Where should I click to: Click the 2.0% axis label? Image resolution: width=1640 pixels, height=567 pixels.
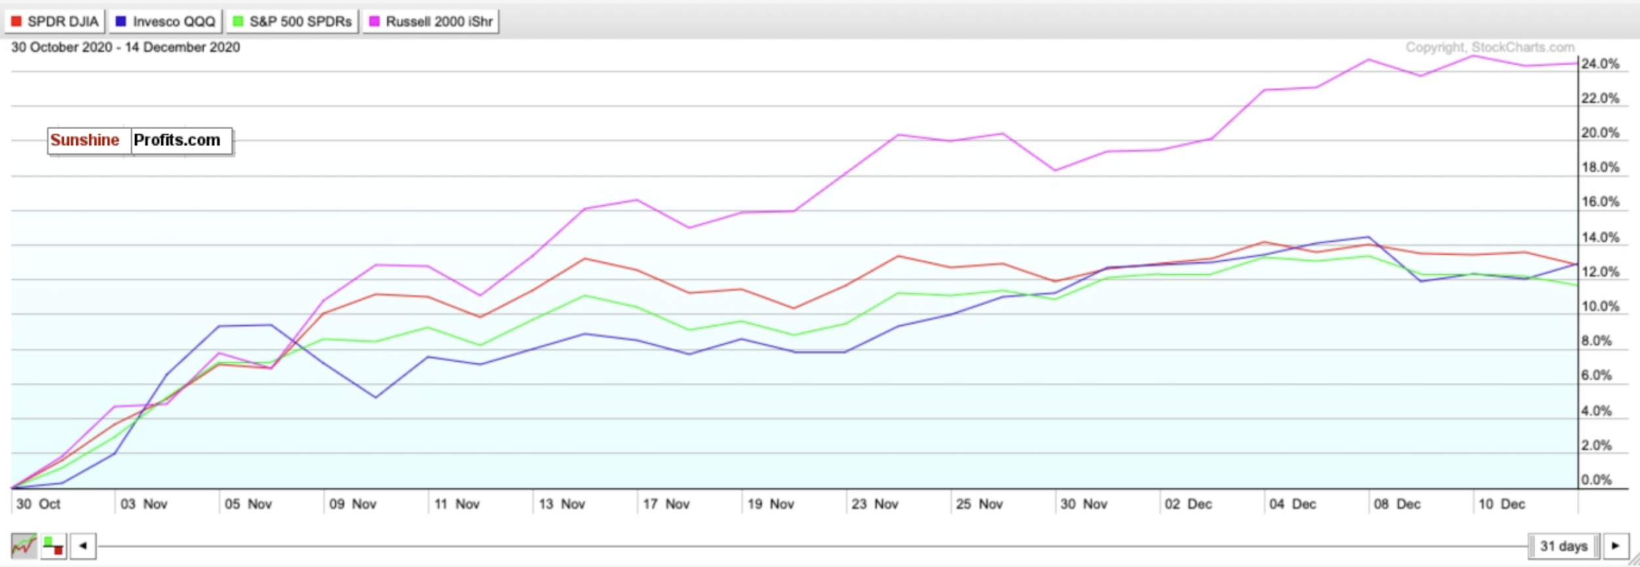pyautogui.click(x=1597, y=446)
